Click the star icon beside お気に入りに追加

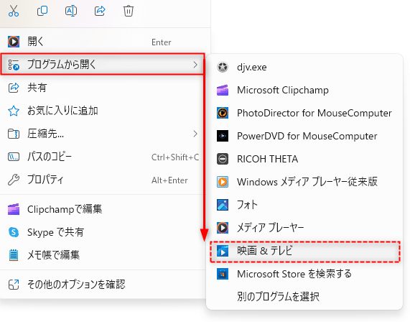pyautogui.click(x=14, y=111)
